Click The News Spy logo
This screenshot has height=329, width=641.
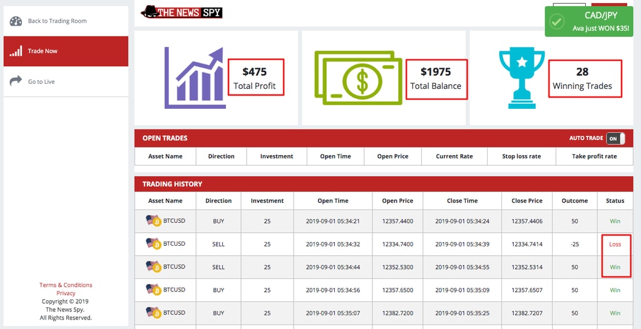tap(182, 12)
